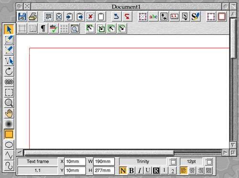Click the Normal N text style button
Screen dimensions: 239x178
point(123,171)
